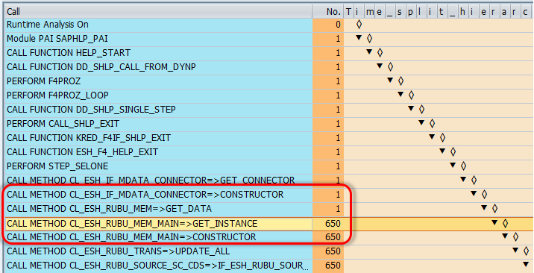Screen dimensions: 534x273
Task: Collapse the HELP_START hierarchy triangle
Action: [x=369, y=51]
